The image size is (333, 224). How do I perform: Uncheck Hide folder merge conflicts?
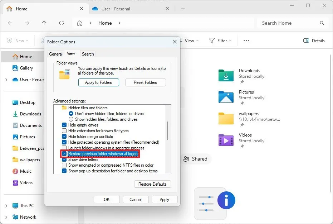(x=64, y=137)
